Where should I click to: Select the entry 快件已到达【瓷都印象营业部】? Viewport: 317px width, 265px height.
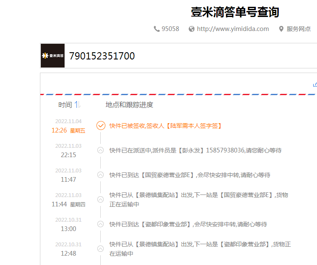[188, 224]
